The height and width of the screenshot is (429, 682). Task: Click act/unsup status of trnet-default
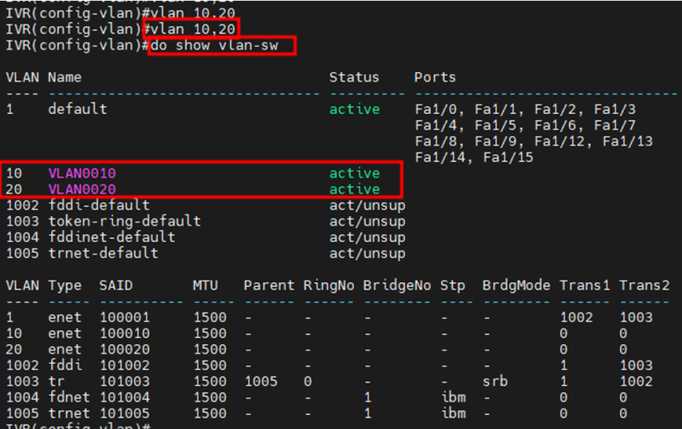pyautogui.click(x=368, y=253)
